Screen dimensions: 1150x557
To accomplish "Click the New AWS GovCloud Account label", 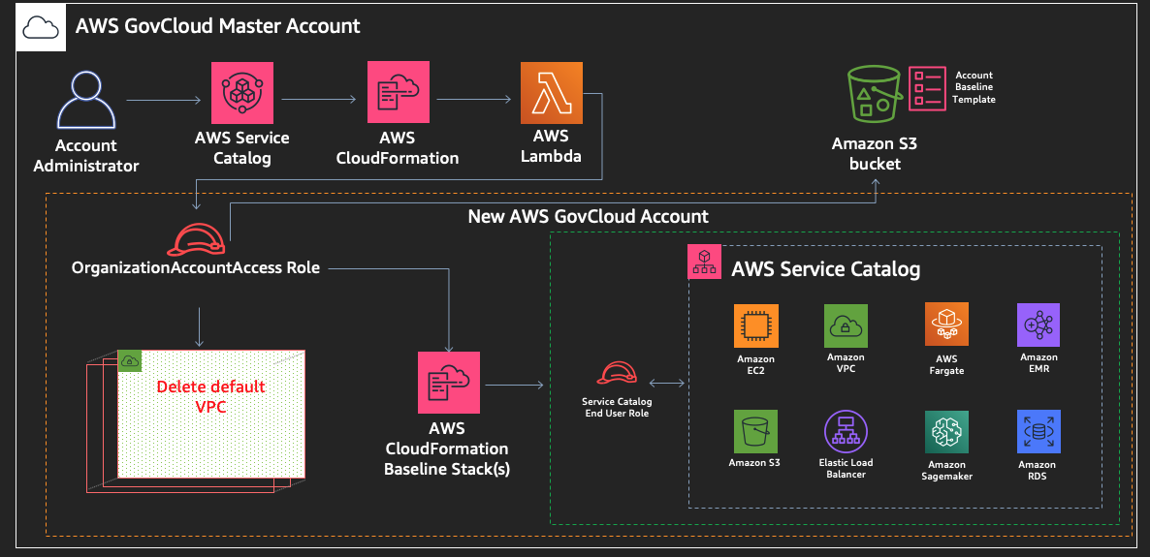I will (x=589, y=216).
